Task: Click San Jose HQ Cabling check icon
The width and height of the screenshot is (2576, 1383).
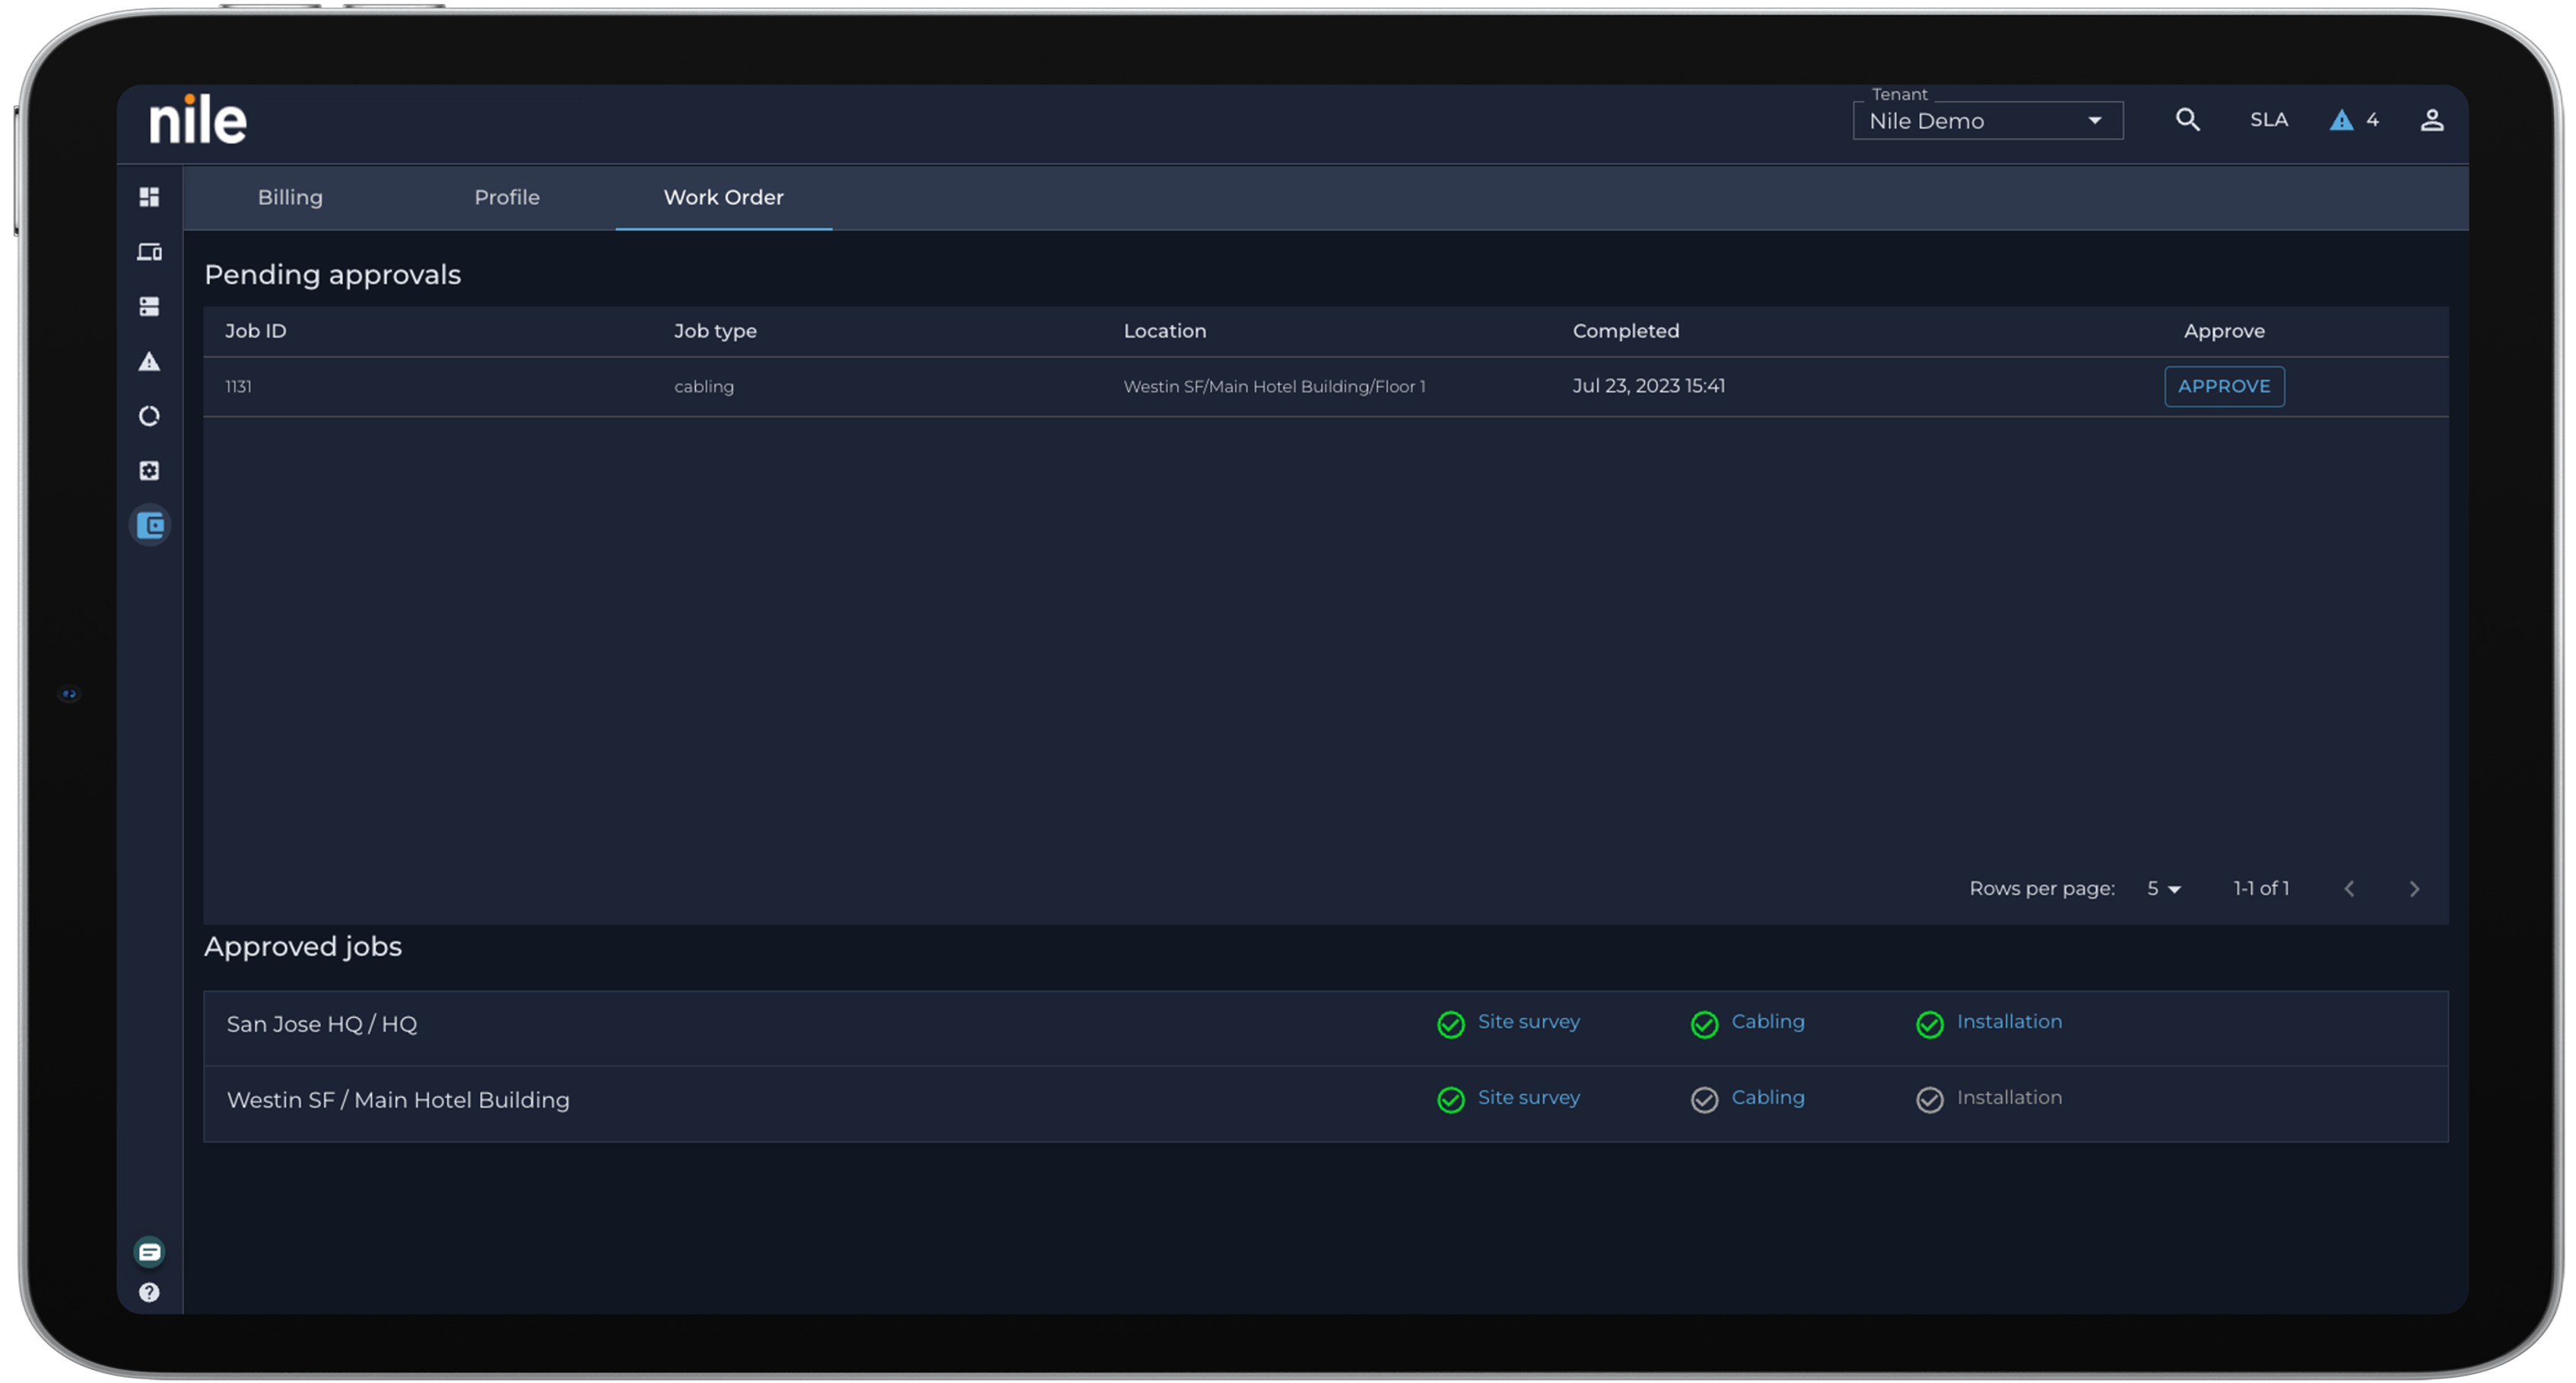Action: click(1704, 1024)
